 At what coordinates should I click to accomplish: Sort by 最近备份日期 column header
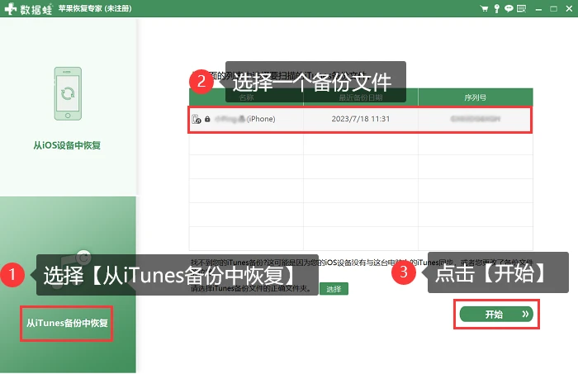pos(361,97)
